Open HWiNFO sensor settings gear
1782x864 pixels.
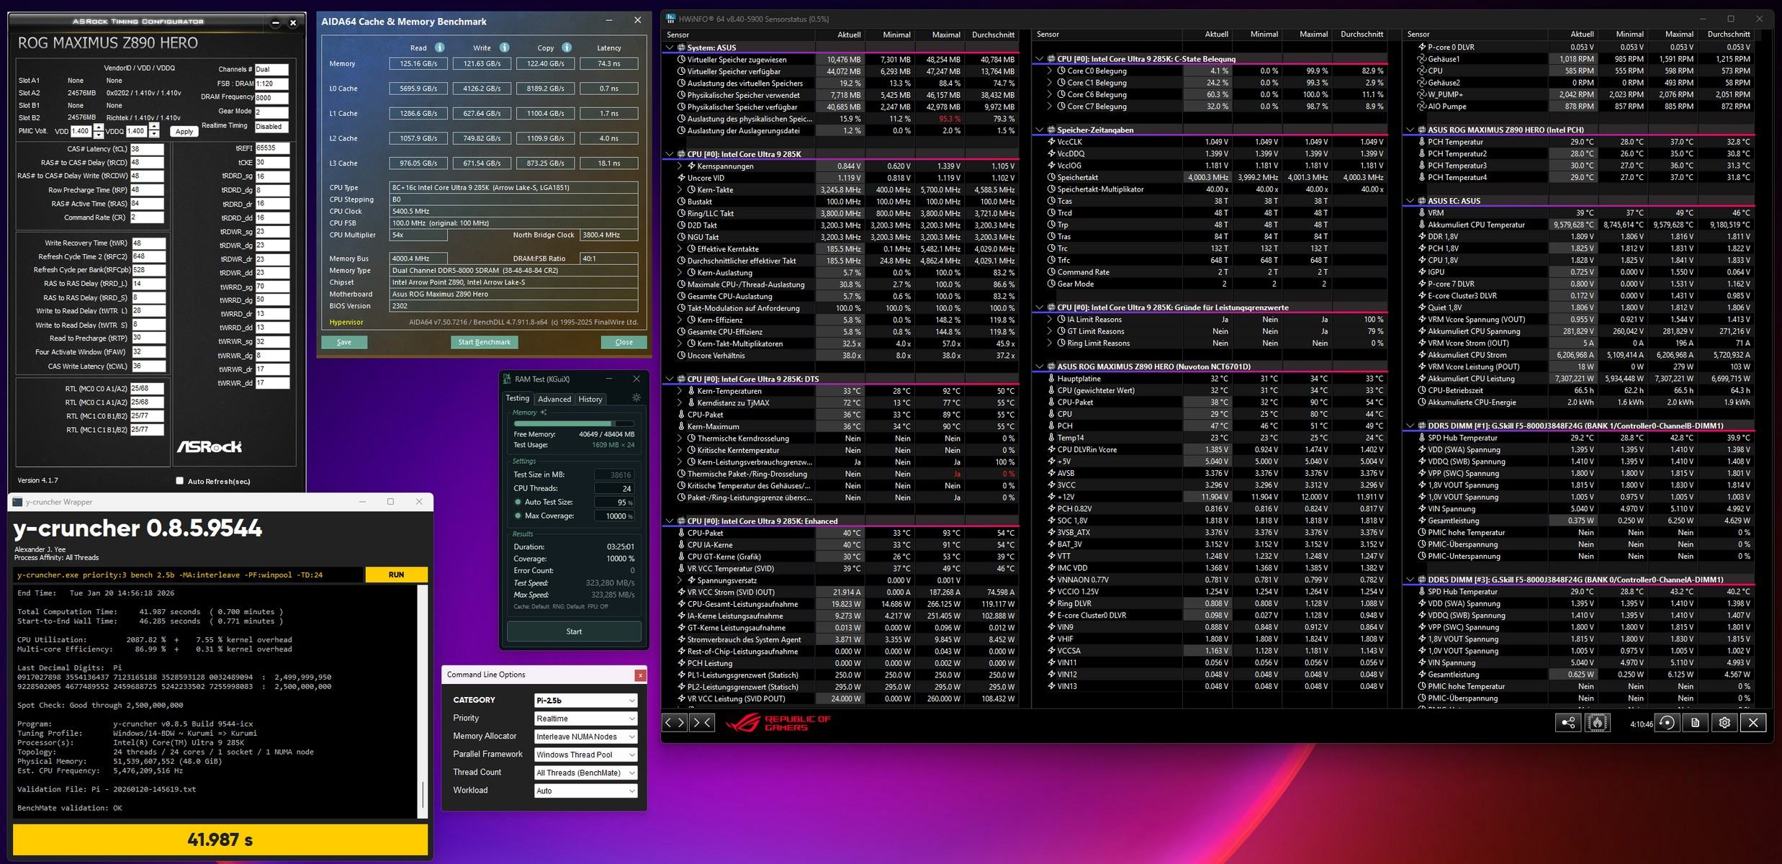(1724, 723)
